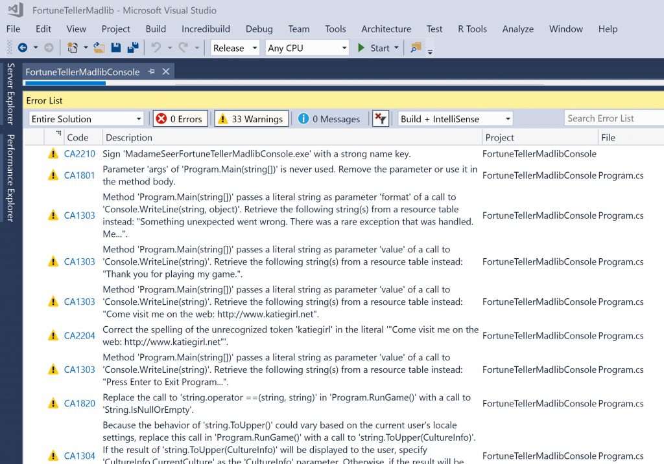Sort by the Description column header
Viewport: 664px width, 464px height.
point(292,137)
